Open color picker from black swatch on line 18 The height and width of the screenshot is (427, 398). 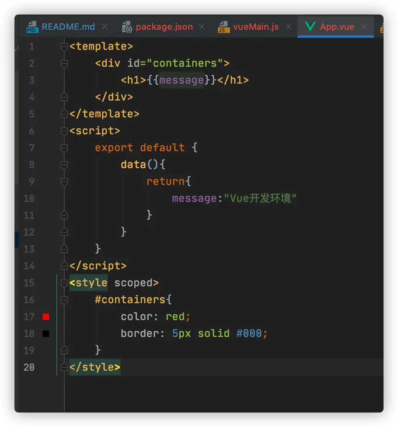click(x=46, y=334)
